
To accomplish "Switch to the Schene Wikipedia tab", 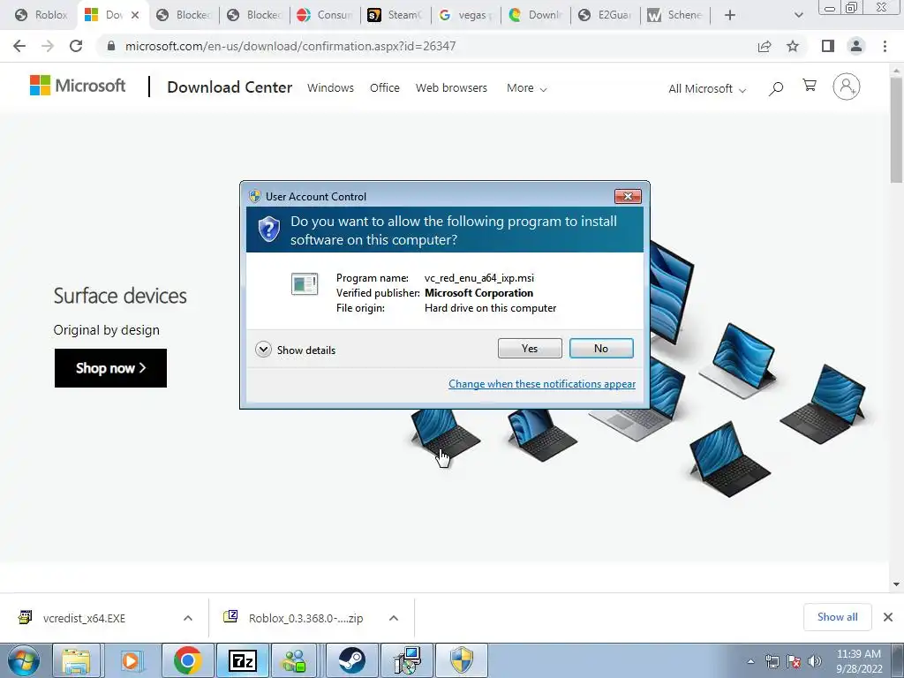I will coord(675,15).
